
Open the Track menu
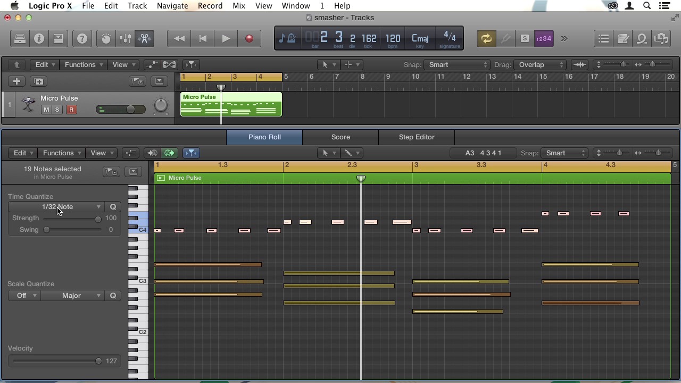[x=137, y=6]
